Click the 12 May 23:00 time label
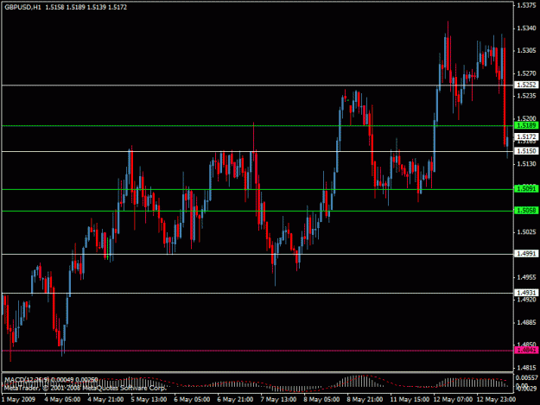 point(496,400)
